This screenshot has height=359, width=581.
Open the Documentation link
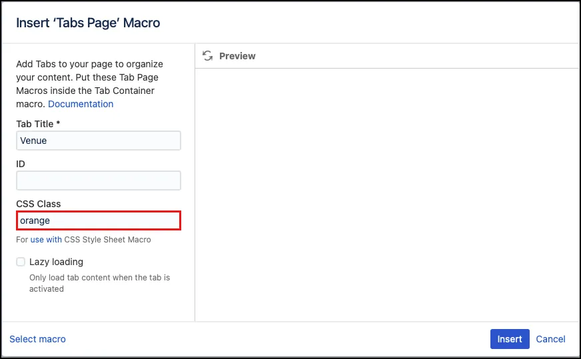pos(81,104)
